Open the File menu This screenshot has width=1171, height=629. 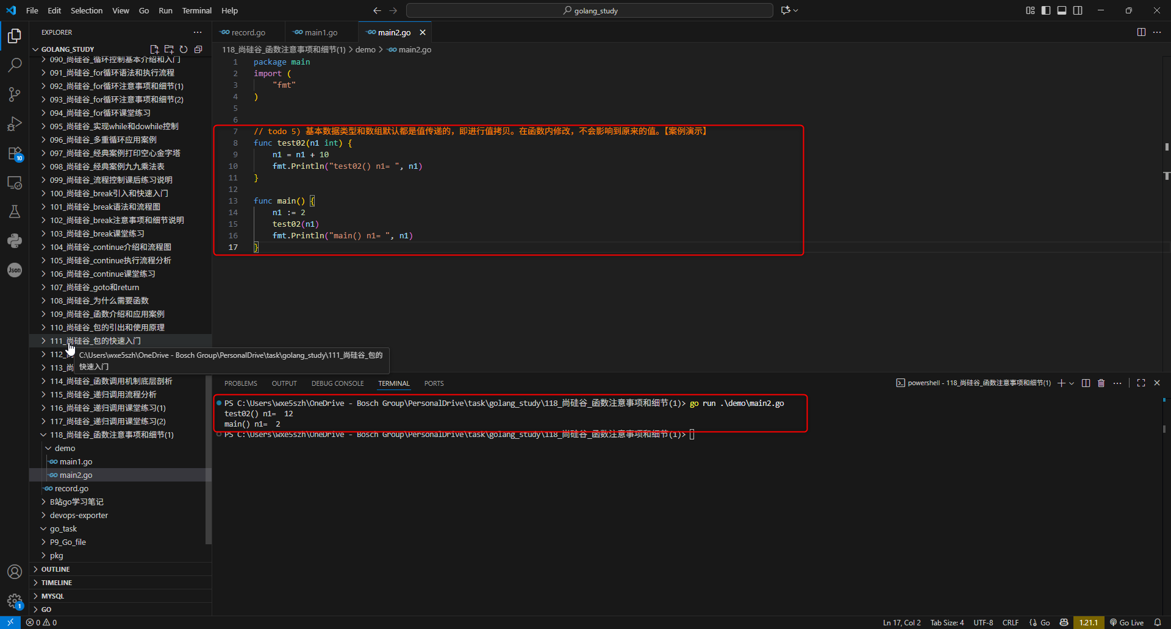click(32, 10)
